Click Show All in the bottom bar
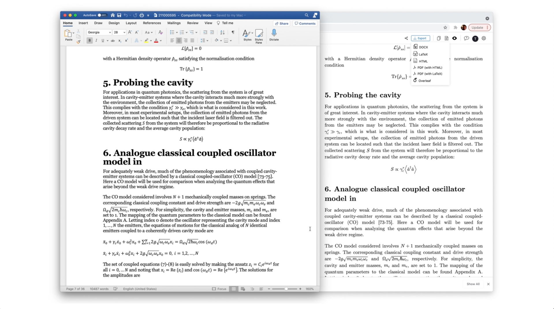554x309 pixels. tap(473, 284)
